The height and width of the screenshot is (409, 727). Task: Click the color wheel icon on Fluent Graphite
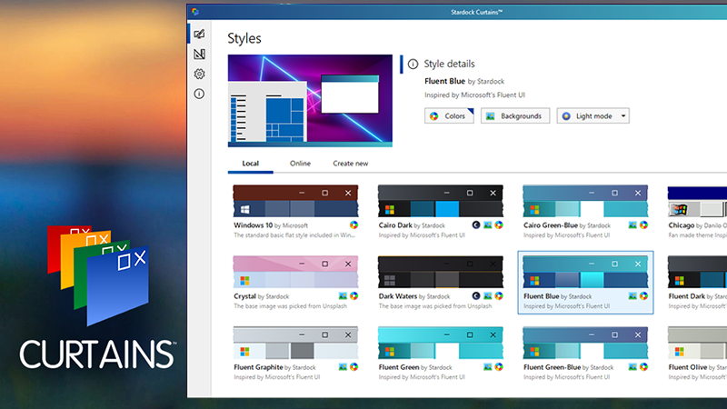pos(354,367)
